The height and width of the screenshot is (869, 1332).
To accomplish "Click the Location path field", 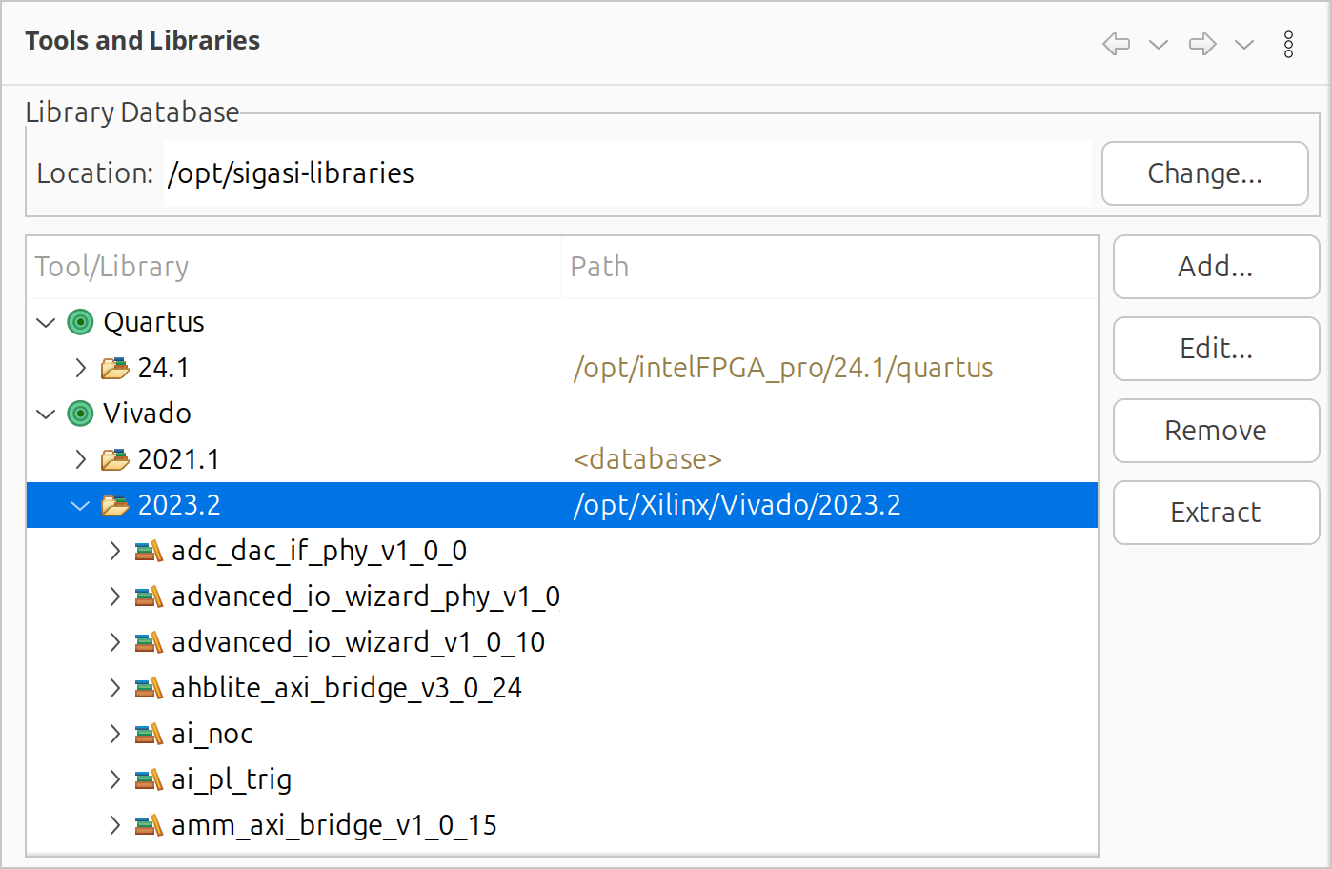I will point(627,173).
